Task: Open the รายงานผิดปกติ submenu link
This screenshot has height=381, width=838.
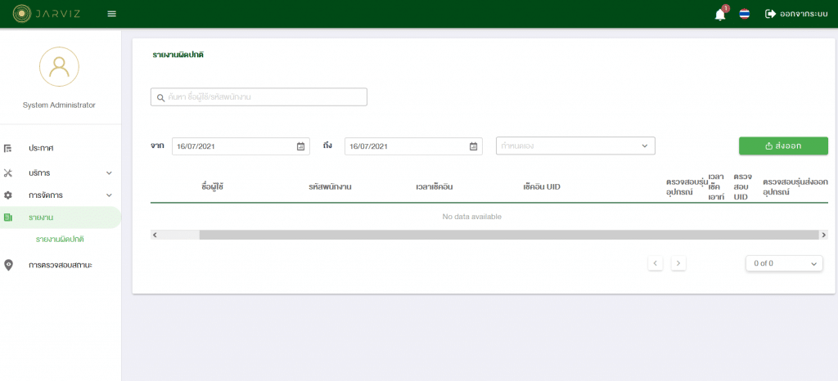Action: [60, 240]
